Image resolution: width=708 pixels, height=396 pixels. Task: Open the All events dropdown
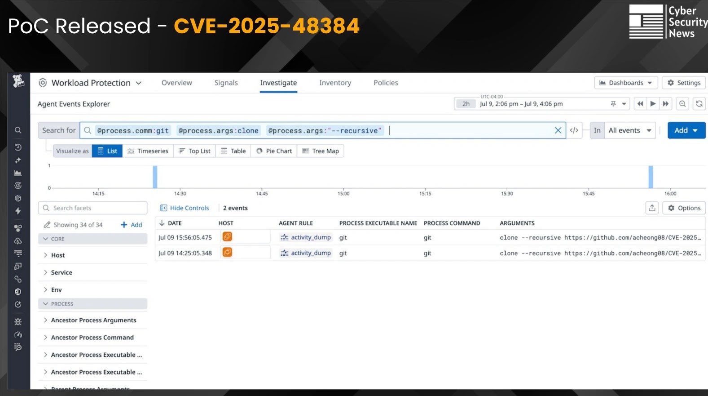630,130
